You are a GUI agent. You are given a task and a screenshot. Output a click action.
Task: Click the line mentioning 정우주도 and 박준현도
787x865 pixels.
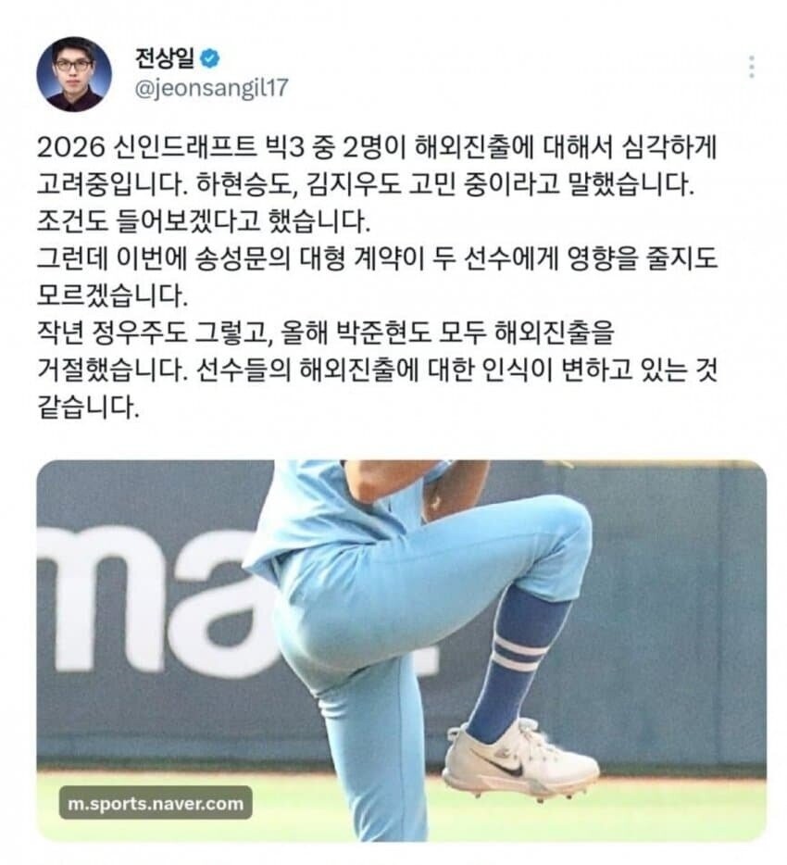(x=325, y=332)
